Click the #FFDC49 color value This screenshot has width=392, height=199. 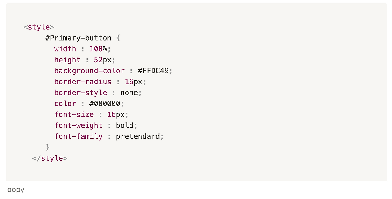point(153,71)
